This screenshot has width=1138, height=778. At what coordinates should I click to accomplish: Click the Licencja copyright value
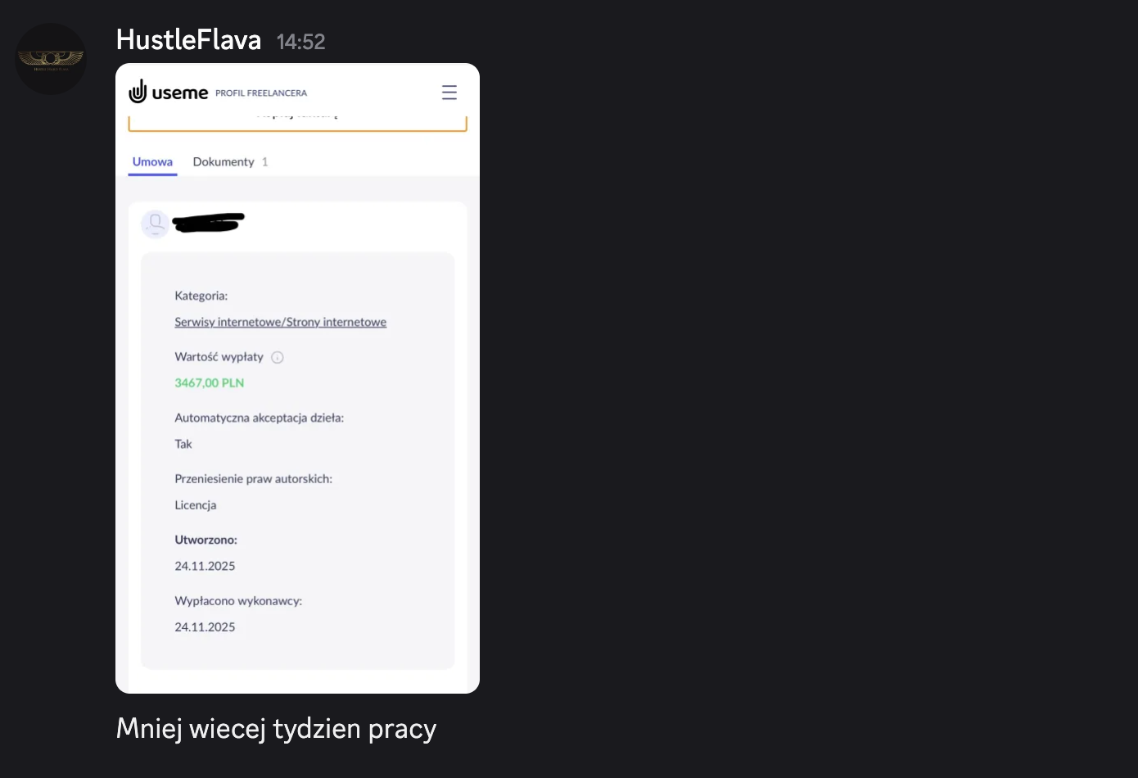click(x=196, y=505)
